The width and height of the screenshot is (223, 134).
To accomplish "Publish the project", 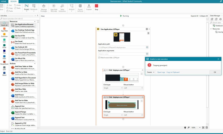I will (89, 7).
